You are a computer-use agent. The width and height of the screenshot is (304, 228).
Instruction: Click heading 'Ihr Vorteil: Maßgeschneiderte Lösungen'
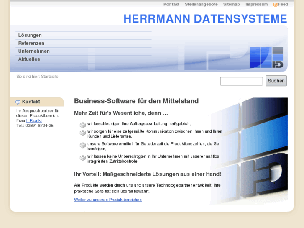pos(148,174)
